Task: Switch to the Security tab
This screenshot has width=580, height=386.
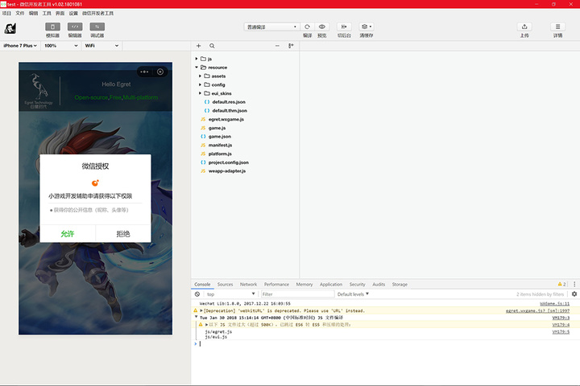Action: tap(357, 285)
